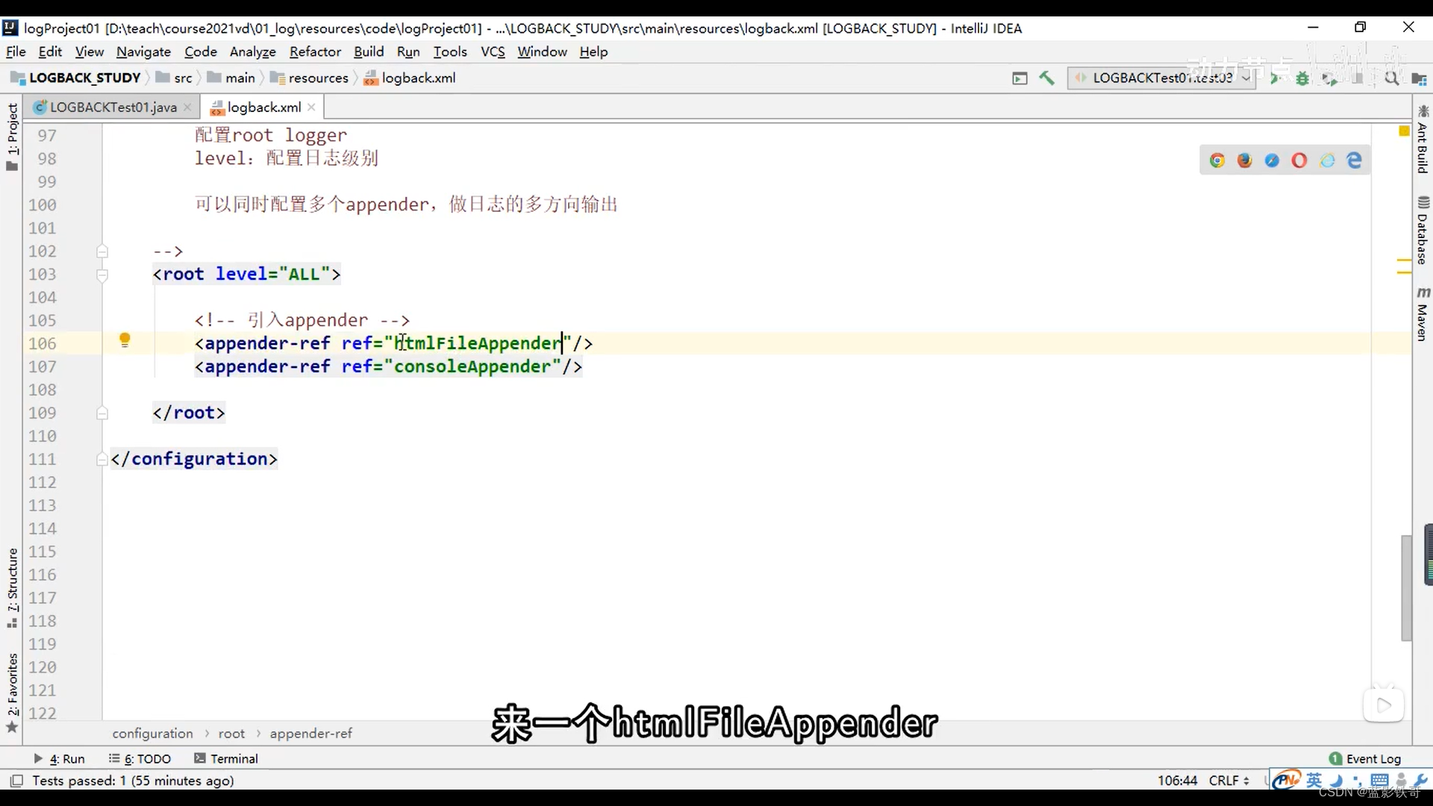The width and height of the screenshot is (1433, 806).
Task: Open the Window menu
Action: coord(542,51)
